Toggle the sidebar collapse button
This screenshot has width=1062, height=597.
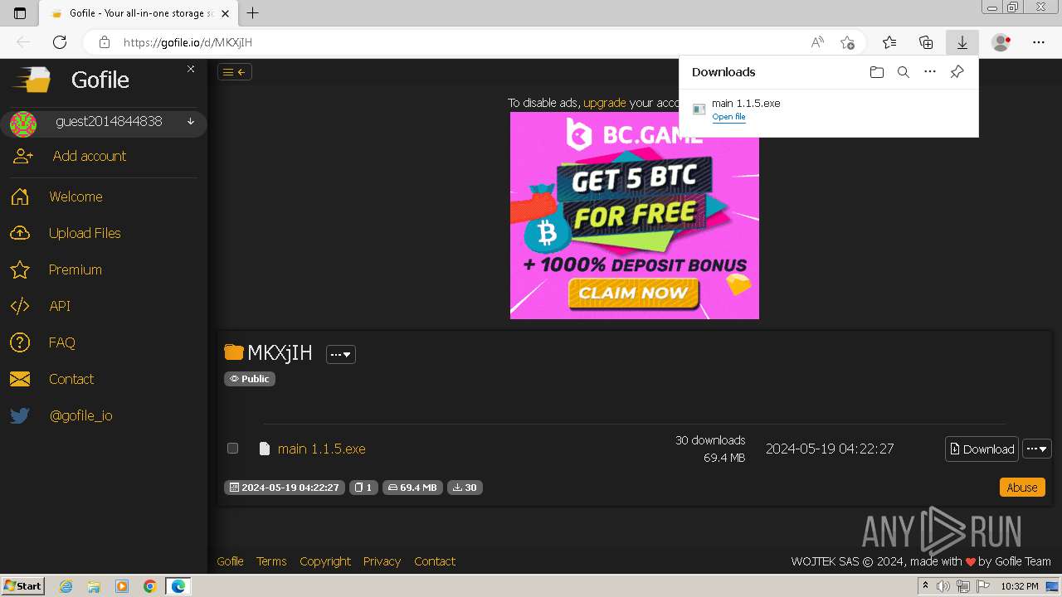pyautogui.click(x=235, y=72)
